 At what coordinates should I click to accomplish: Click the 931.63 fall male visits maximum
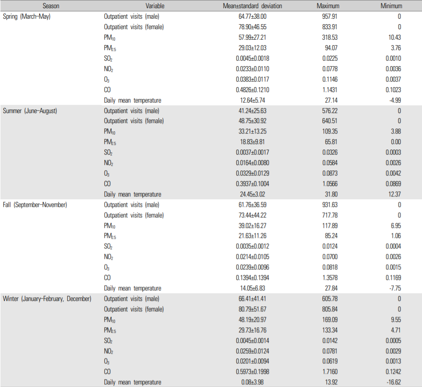tap(328, 205)
